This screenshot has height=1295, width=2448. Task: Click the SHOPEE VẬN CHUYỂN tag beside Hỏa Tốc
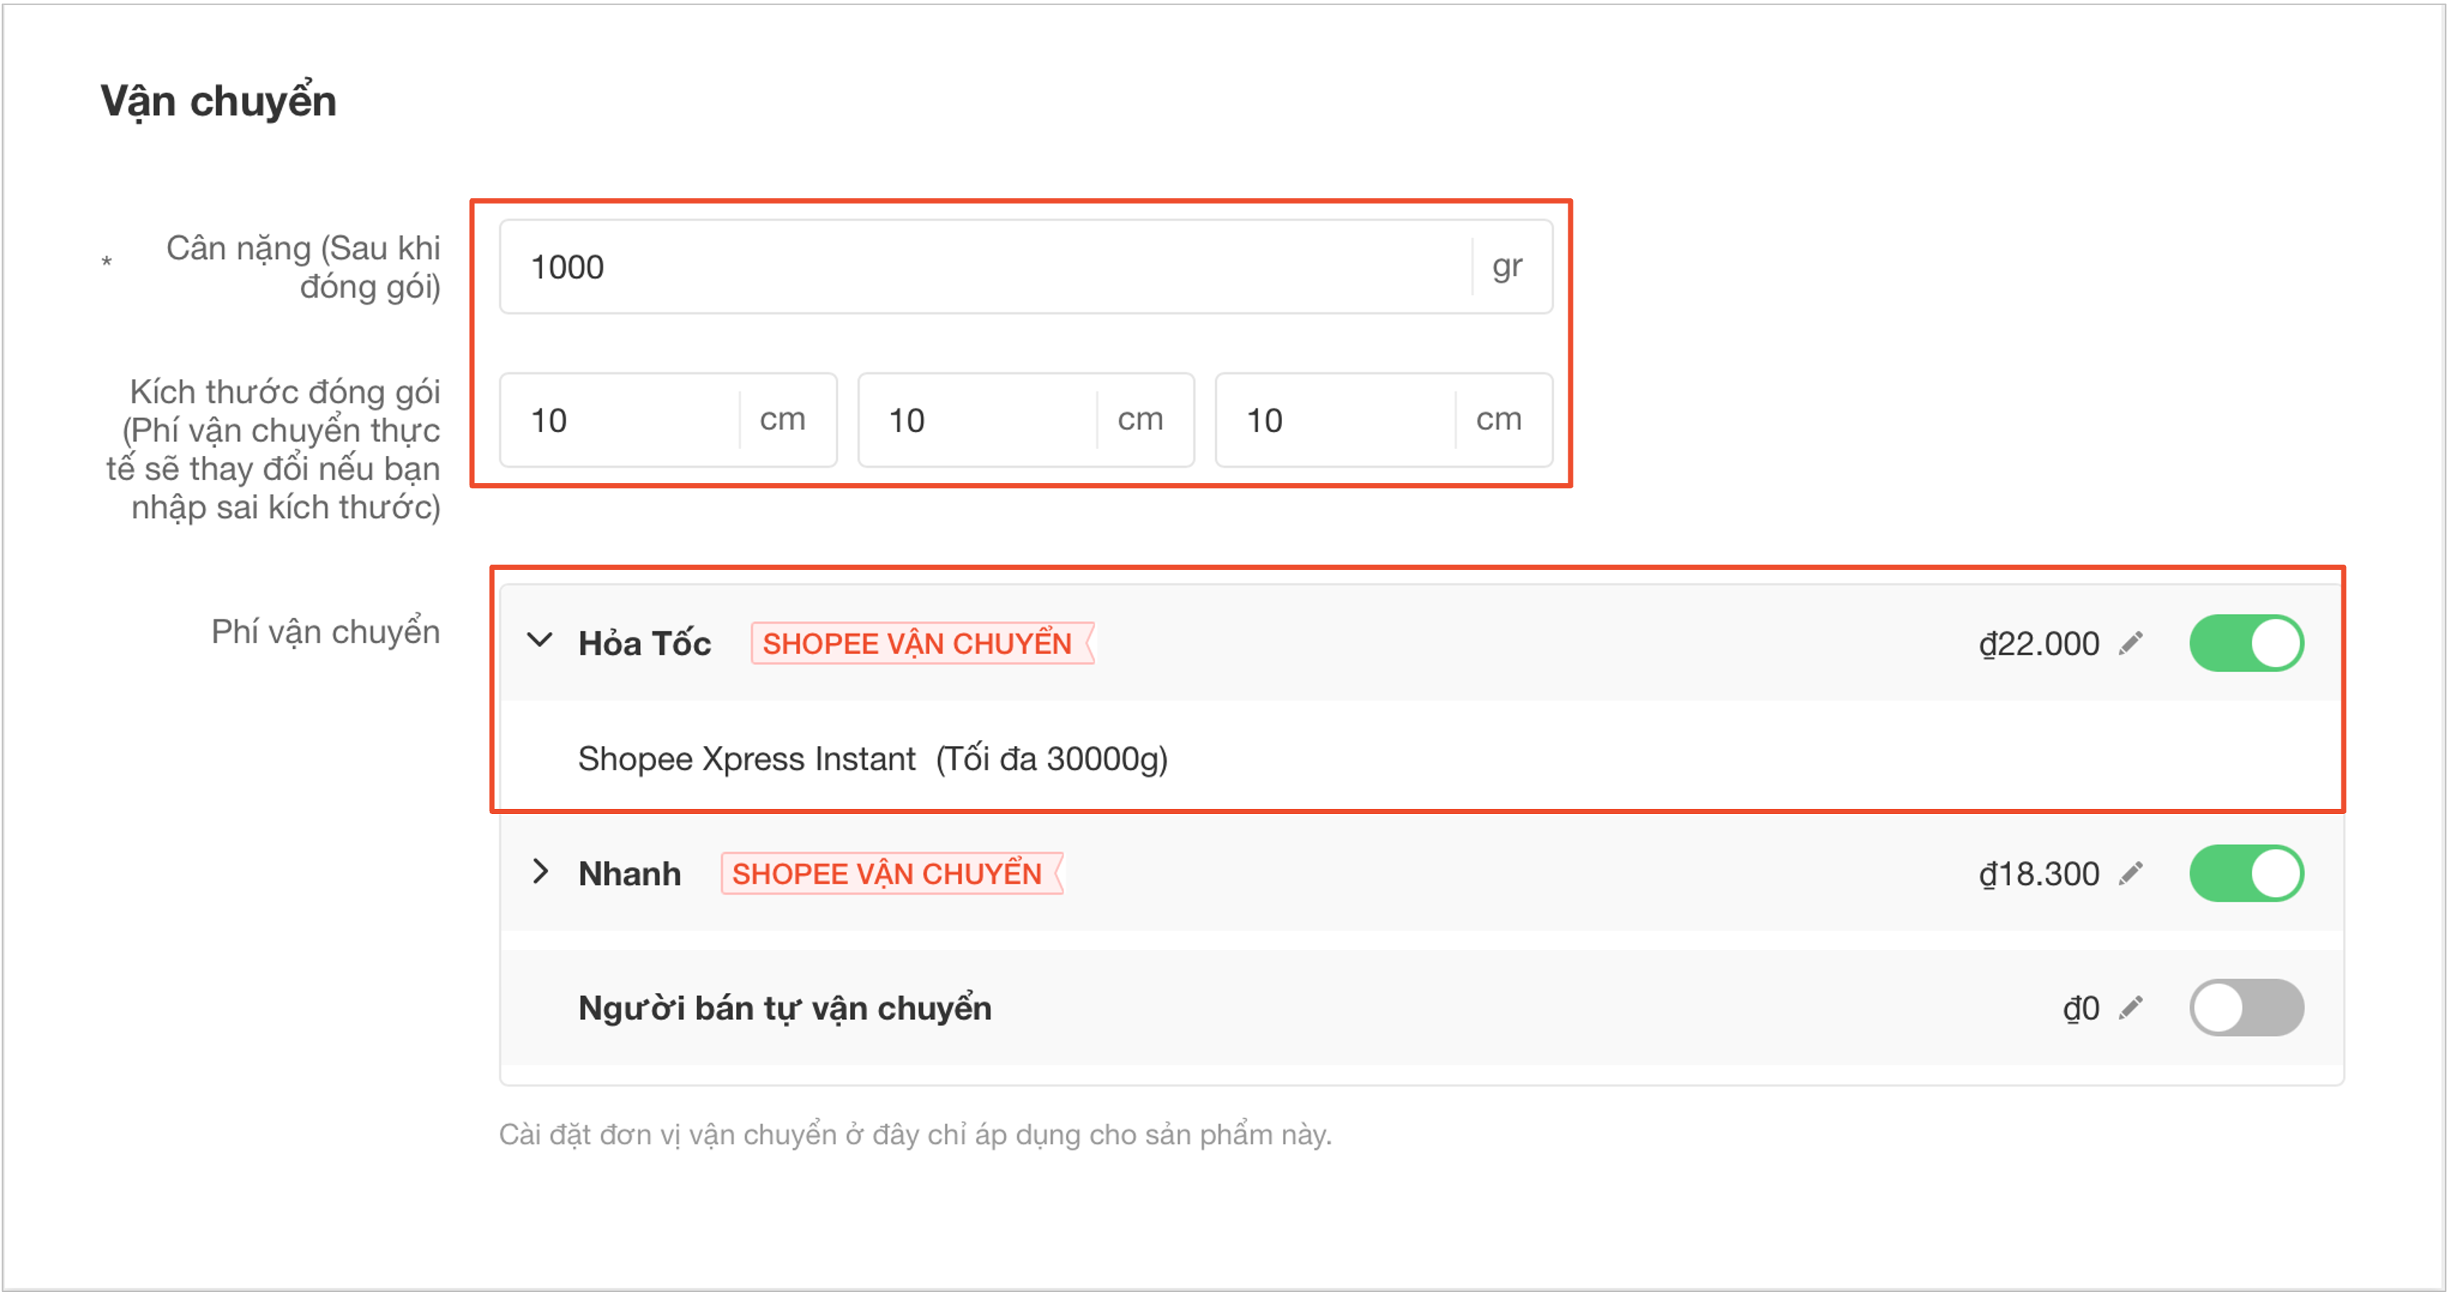(922, 644)
